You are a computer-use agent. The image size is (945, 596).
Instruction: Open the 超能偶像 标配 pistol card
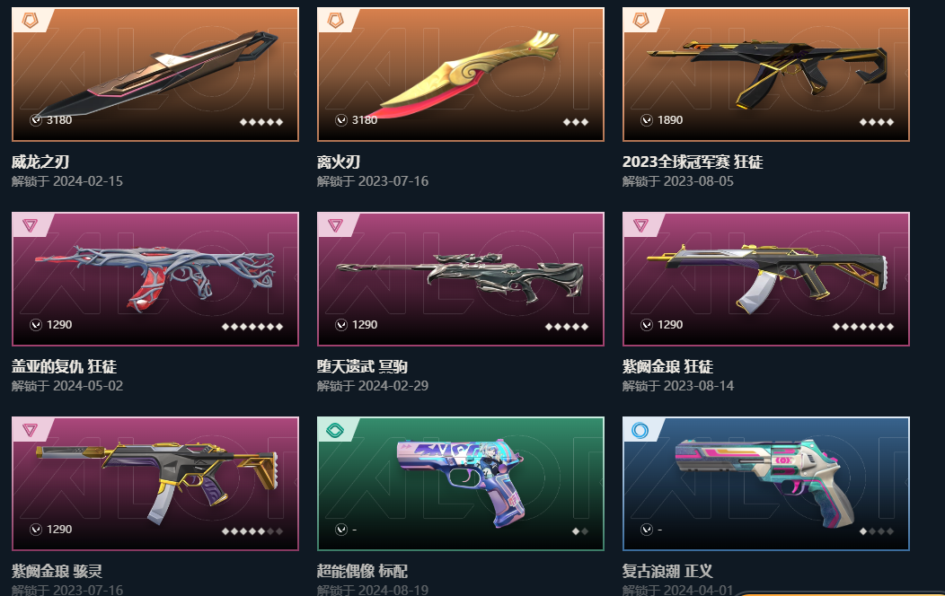coord(461,484)
